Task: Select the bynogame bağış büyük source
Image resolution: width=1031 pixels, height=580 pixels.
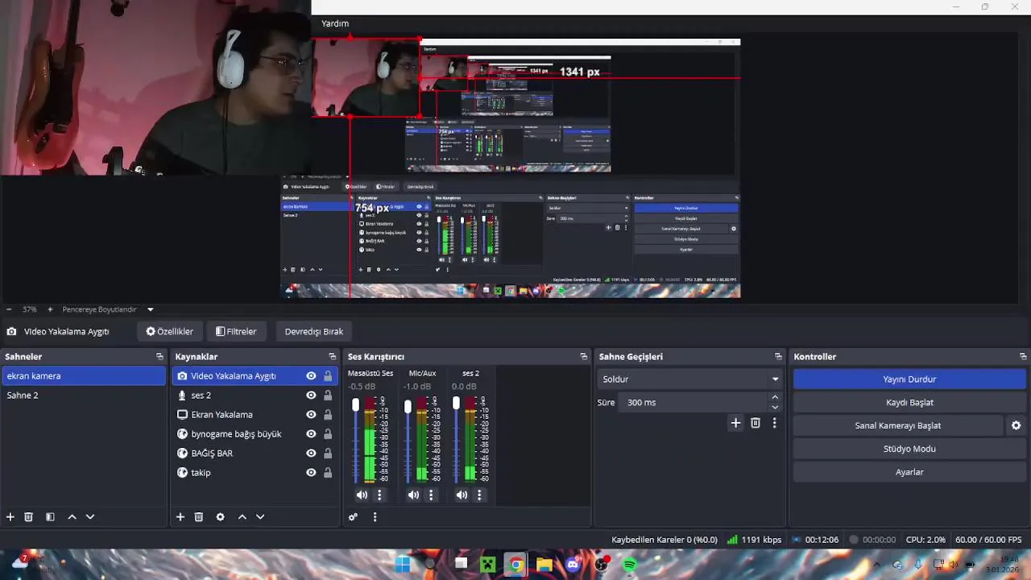Action: coord(255,434)
